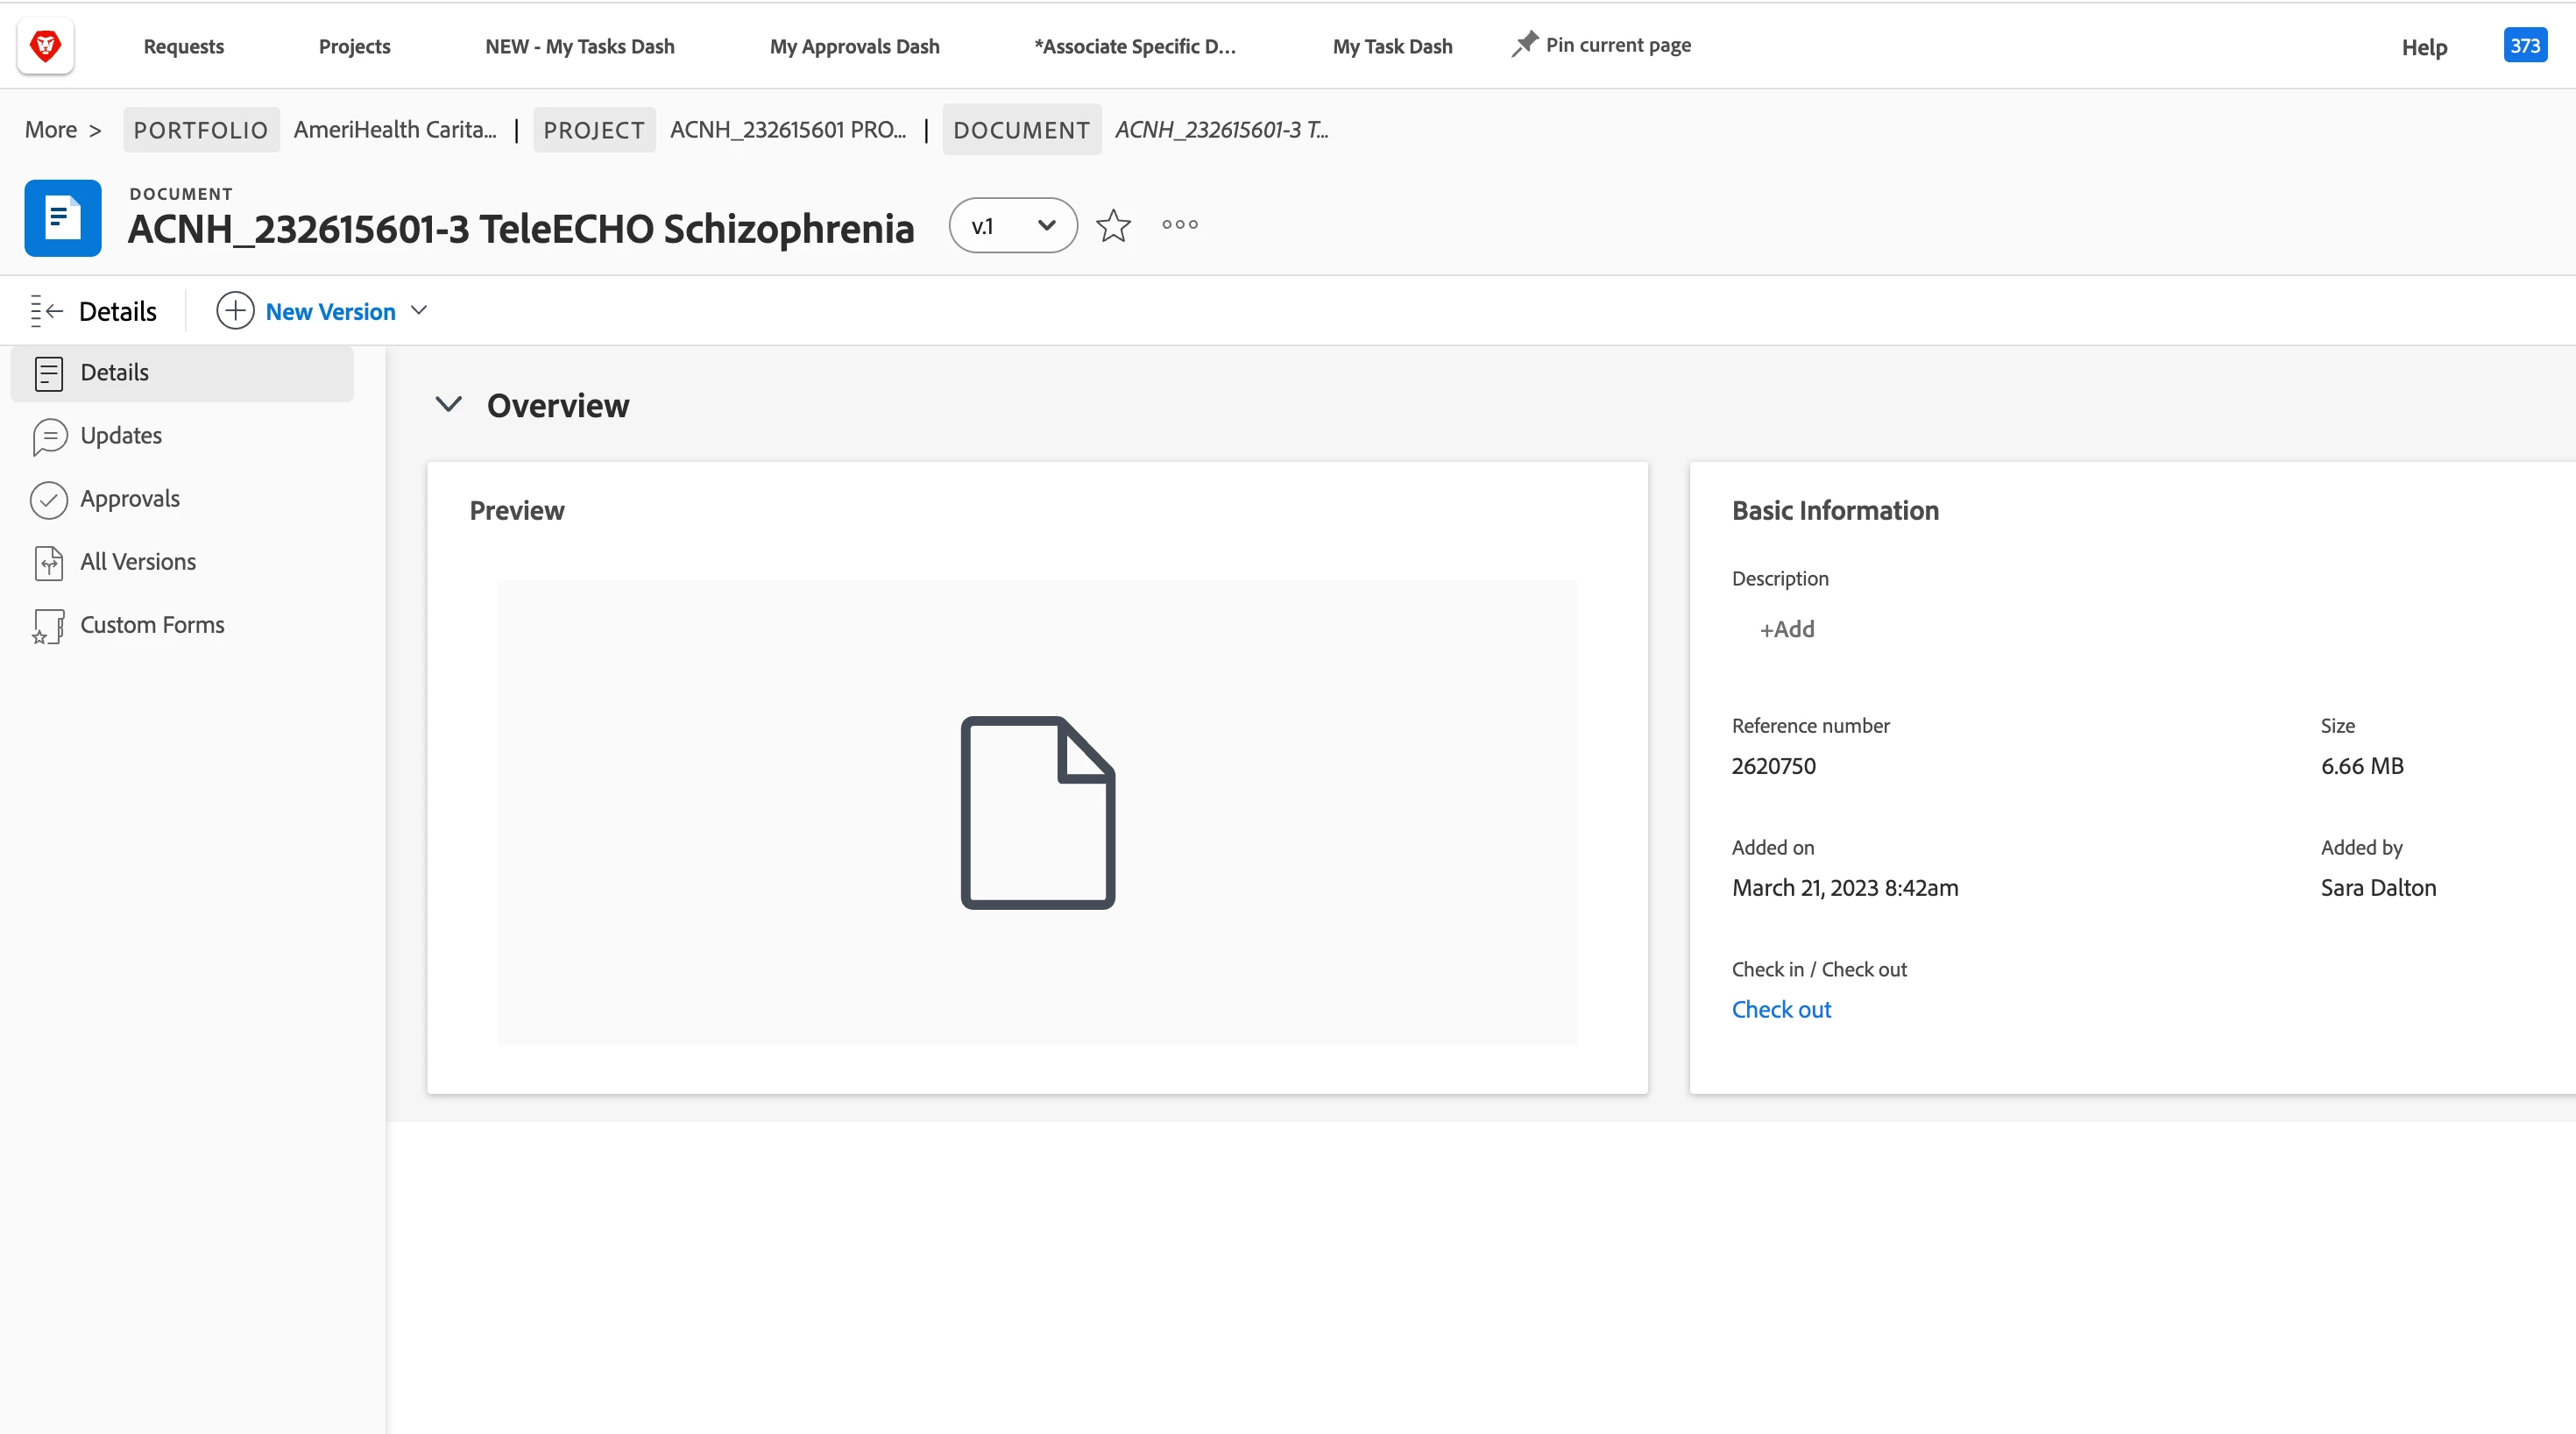Expand New Version dropdown arrow
Viewport: 2576px width, 1434px height.
point(419,311)
